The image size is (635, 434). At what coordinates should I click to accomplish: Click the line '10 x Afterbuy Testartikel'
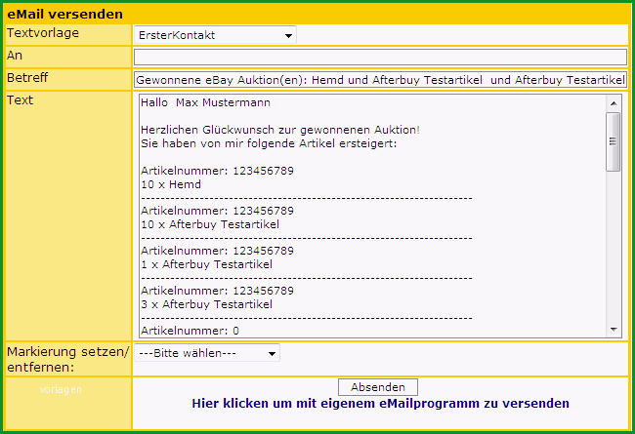210,224
